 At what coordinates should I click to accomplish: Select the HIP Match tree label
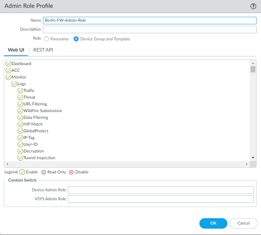click(x=33, y=124)
